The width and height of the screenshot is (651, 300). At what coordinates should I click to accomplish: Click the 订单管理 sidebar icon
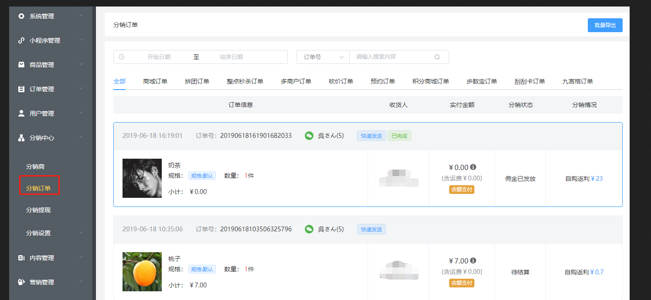tap(21, 89)
